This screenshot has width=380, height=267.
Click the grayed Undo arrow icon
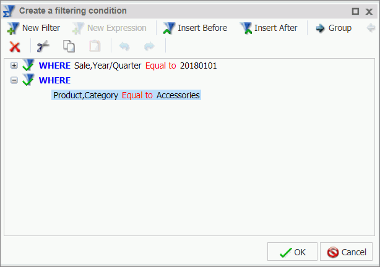click(124, 46)
